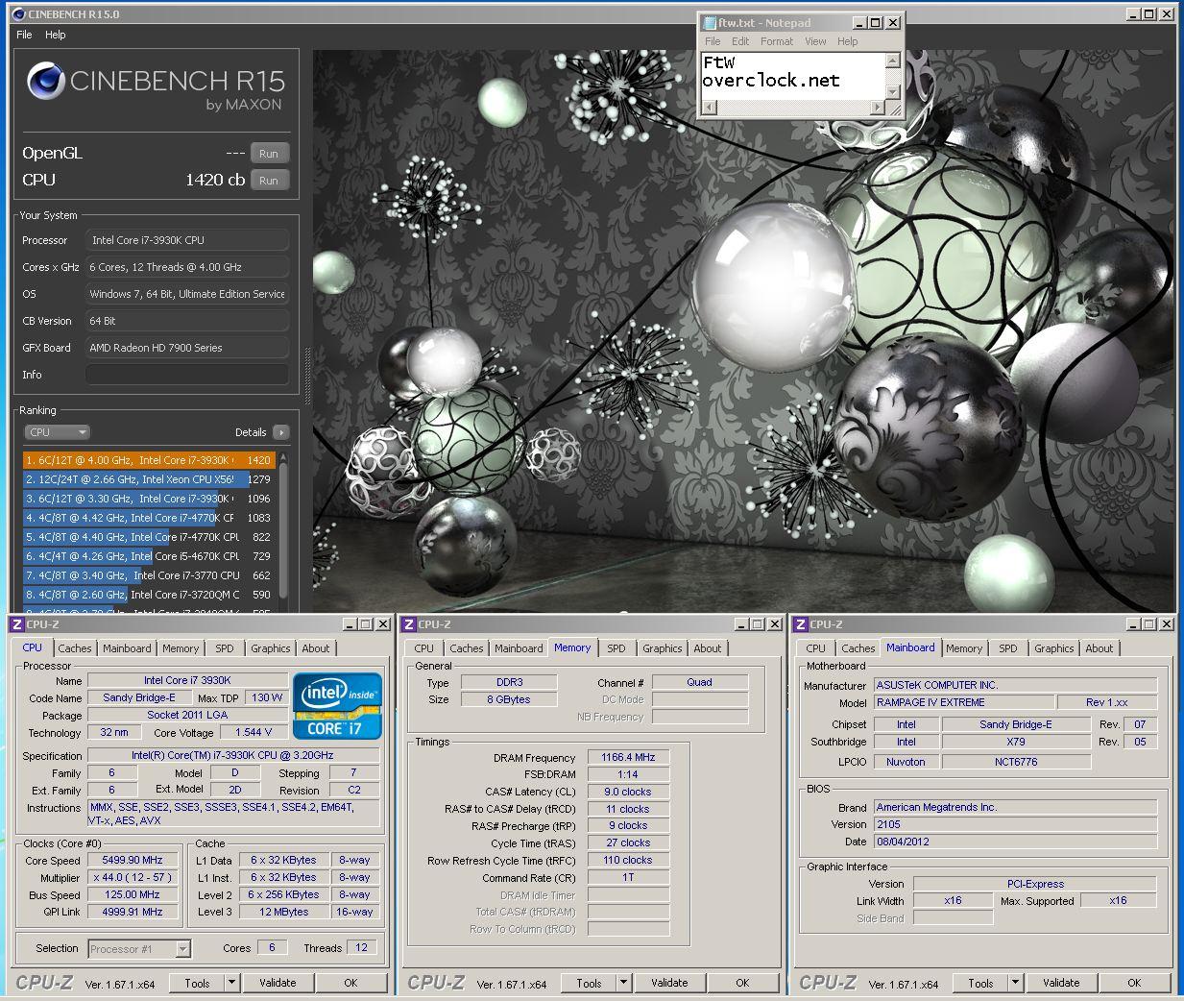
Task: Switch to SPD tab in middle CPU-Z window
Action: click(616, 648)
